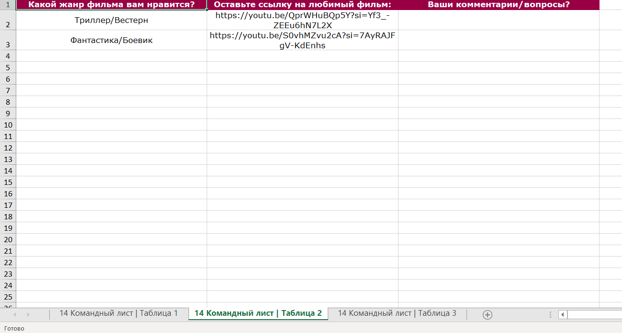Open the youtu.be/S0vhMZvu2cA link cell
This screenshot has height=333, width=622.
[x=302, y=40]
